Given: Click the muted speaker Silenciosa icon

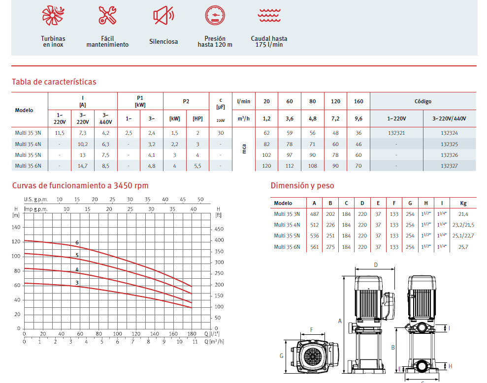Looking at the screenshot, I should pos(163,16).
